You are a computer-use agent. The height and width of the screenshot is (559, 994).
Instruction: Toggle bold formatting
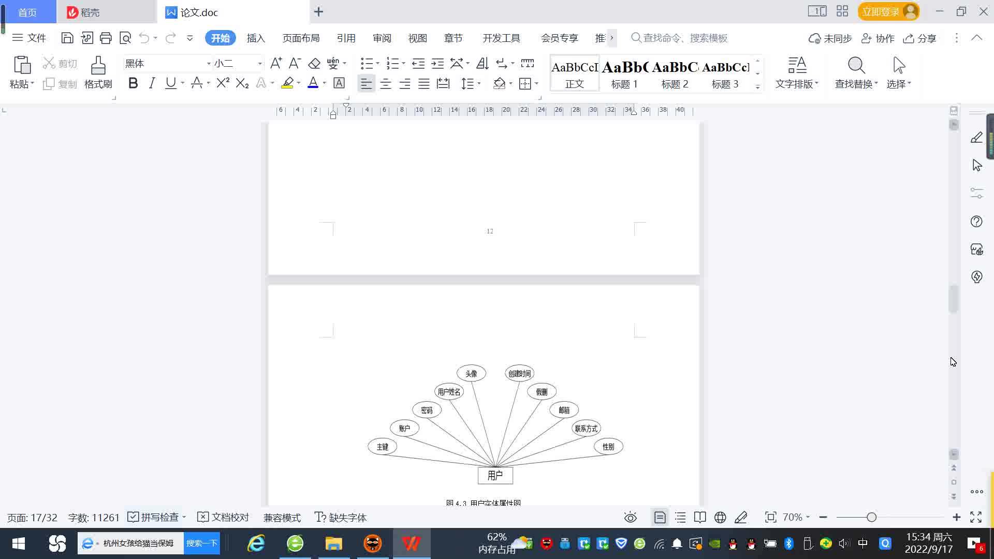click(x=133, y=83)
